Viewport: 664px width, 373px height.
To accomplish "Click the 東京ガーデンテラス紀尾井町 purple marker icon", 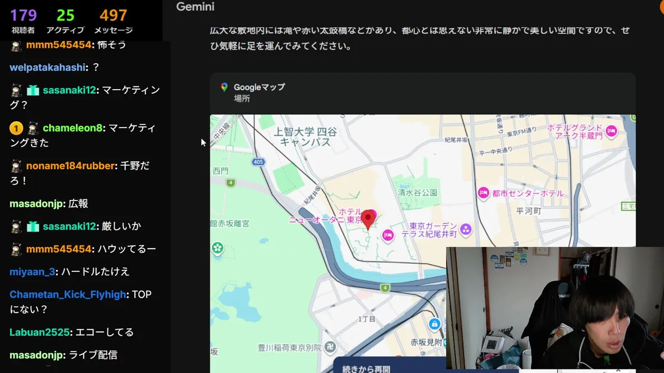I will [x=466, y=228].
